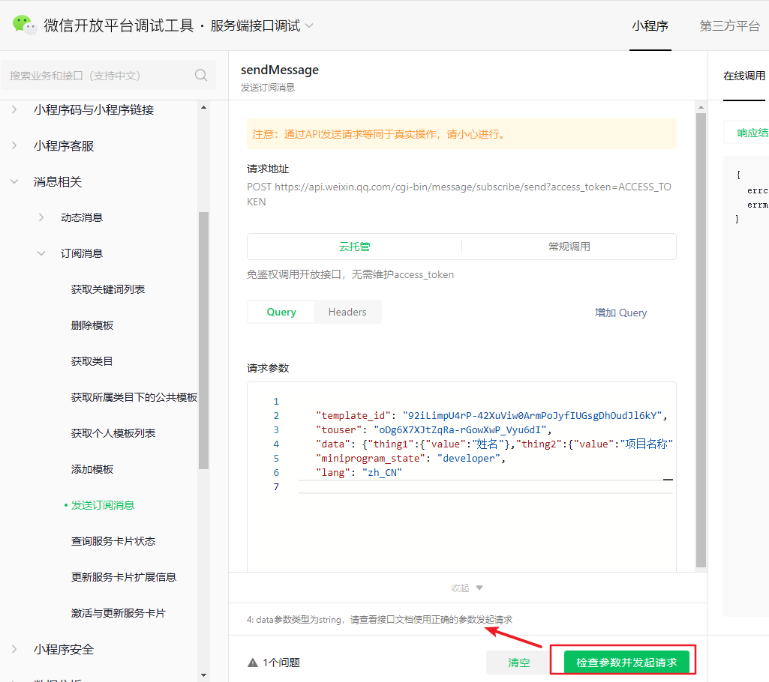Image resolution: width=769 pixels, height=682 pixels.
Task: Select the 常规调用 call mode
Action: 569,247
